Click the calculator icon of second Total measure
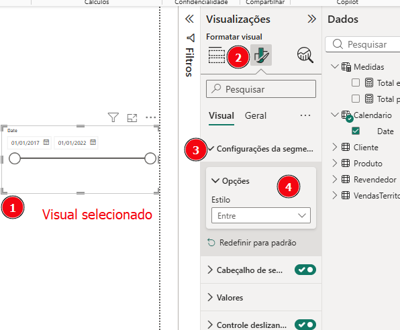The width and height of the screenshot is (400, 330). tap(369, 99)
